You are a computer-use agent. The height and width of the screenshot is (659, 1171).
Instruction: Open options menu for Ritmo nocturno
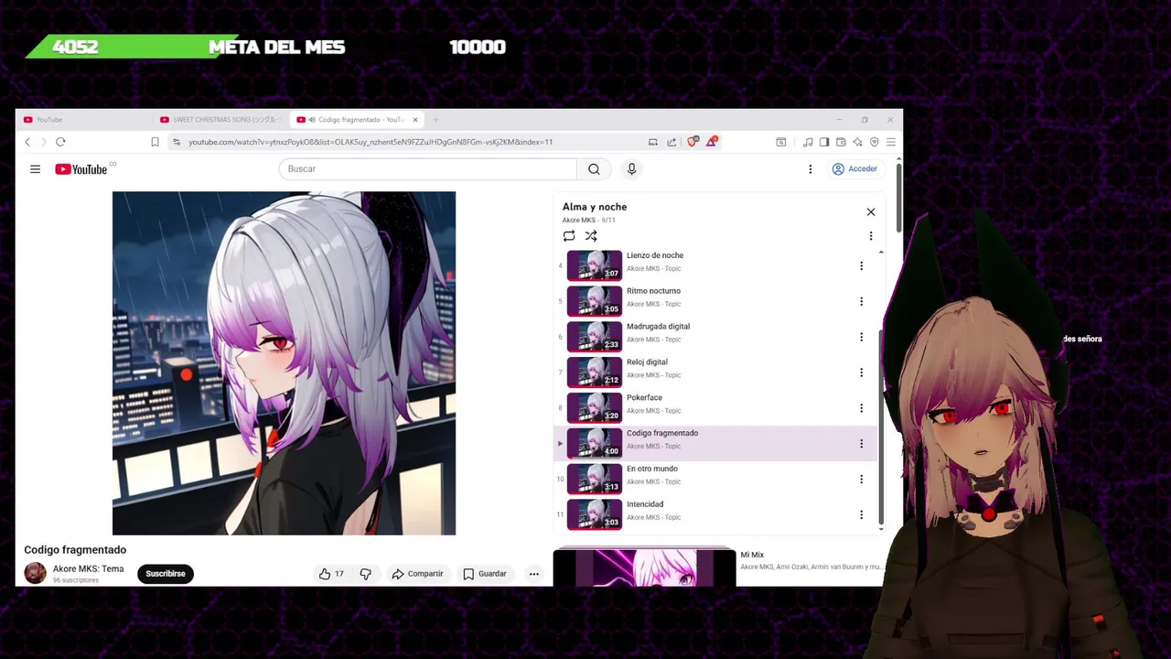(x=861, y=301)
